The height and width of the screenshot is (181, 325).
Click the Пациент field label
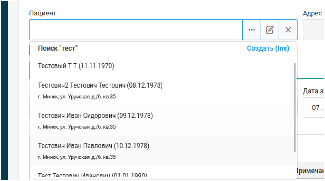[x=43, y=13]
